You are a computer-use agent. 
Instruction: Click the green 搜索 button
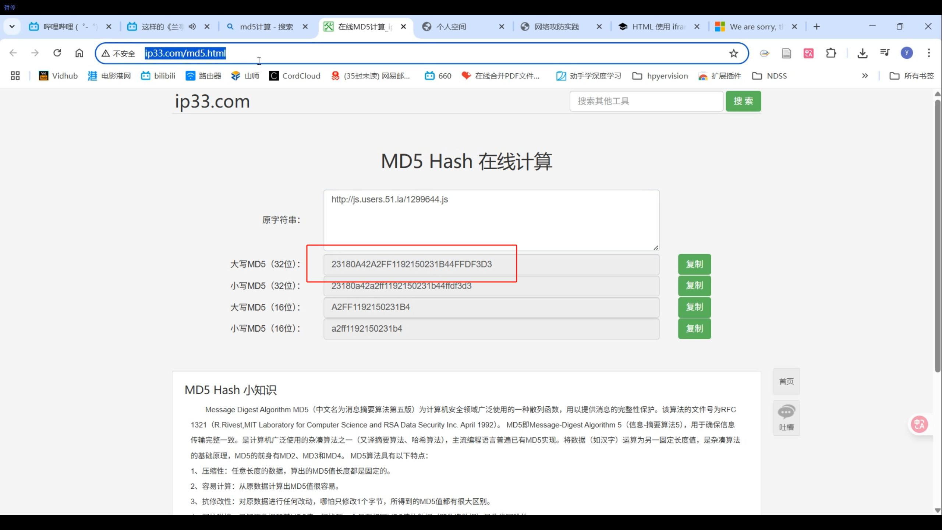click(743, 101)
